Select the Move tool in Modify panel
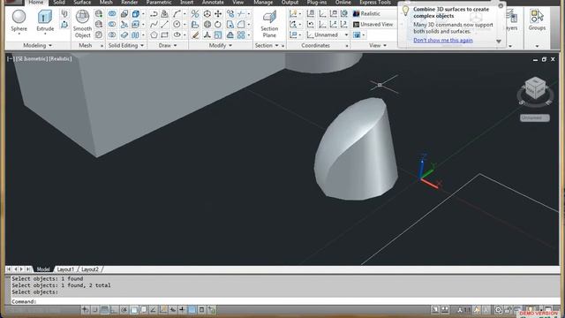Image resolution: width=565 pixels, height=318 pixels. (218, 14)
